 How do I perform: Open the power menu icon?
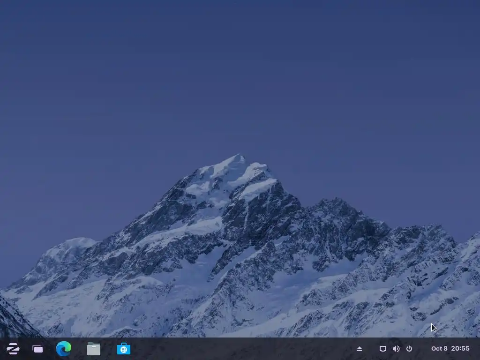click(409, 349)
